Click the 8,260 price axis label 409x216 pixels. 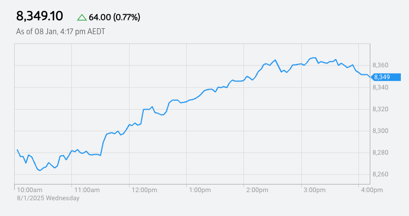tap(380, 174)
